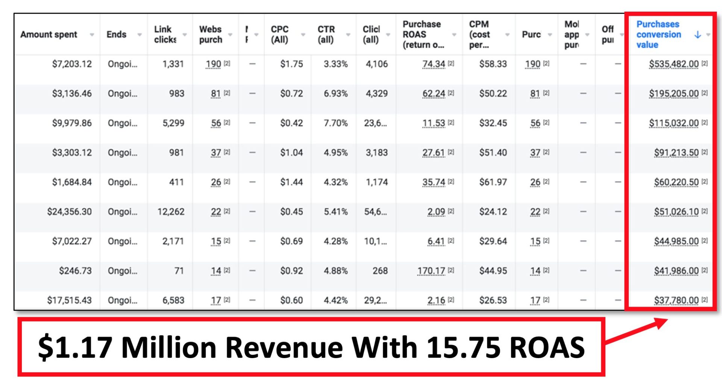Click the 62.24 Purchase ROAS value
This screenshot has height=381, width=722.
point(434,93)
